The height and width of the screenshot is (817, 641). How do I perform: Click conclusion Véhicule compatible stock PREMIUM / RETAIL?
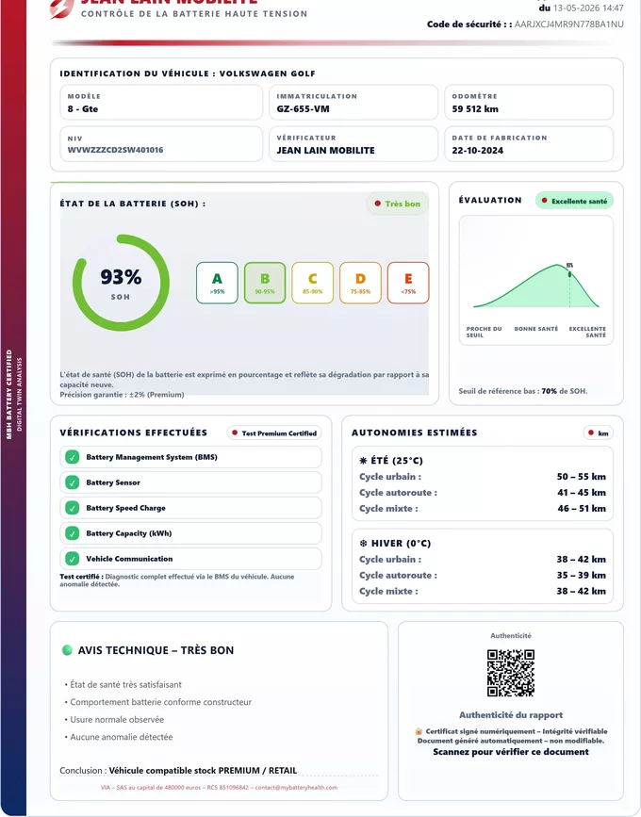[x=203, y=770]
